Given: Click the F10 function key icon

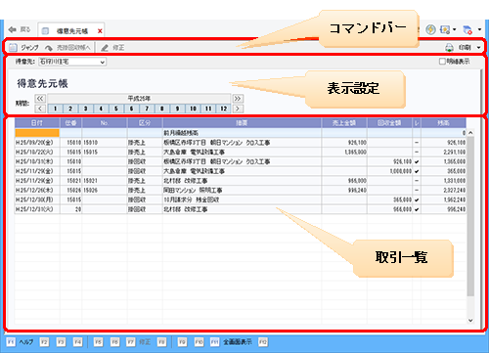Looking at the screenshot, I should pyautogui.click(x=200, y=342).
